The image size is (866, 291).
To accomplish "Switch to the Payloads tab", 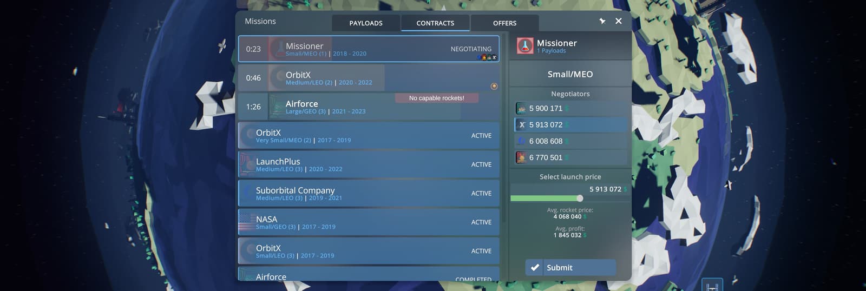I will [x=366, y=23].
